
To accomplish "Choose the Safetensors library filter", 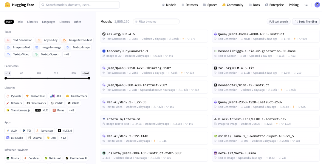I will (36, 103).
